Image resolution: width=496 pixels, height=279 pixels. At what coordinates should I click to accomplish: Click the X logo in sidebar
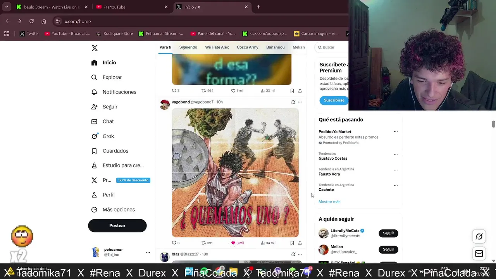(95, 48)
